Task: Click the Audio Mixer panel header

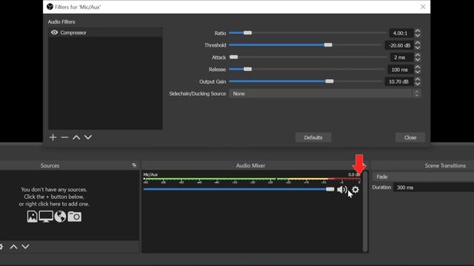Action: 250,166
